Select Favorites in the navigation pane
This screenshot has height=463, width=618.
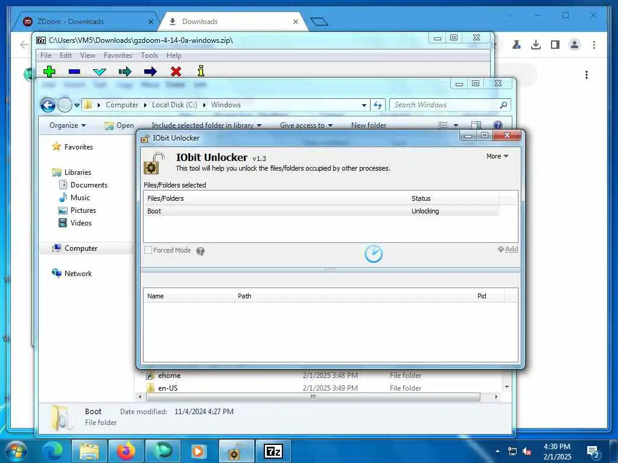pos(78,147)
